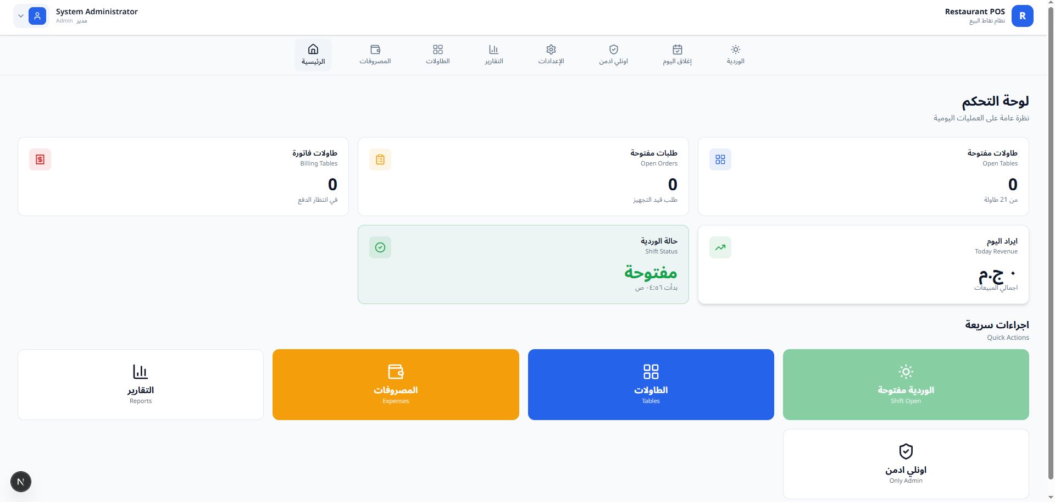Open the Only Admin quick action card

coord(906,464)
